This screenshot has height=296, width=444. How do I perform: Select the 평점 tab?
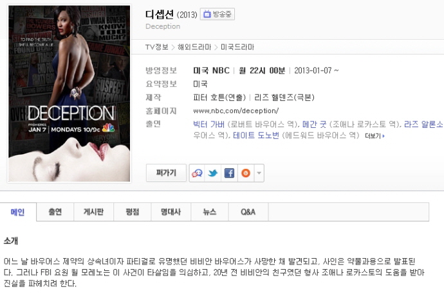[x=133, y=212]
